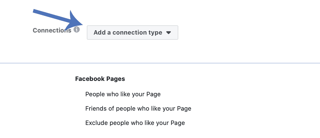The image size is (320, 138).
Task: Pick Exclude people who like your Page
Action: pos(135,123)
